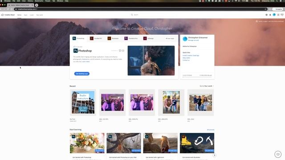Screen dimensions: 285x160
Task: Open the All tutorials link
Action: pyautogui.click(x=211, y=130)
